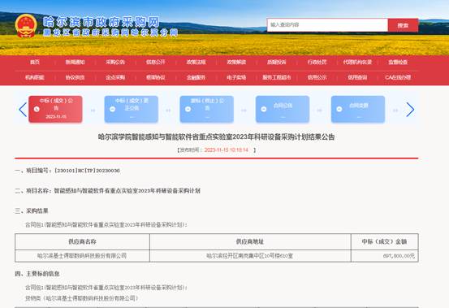Click minus icon on 废标（终止）公告 card
Screen dimensions: 449x308
tap(188, 109)
